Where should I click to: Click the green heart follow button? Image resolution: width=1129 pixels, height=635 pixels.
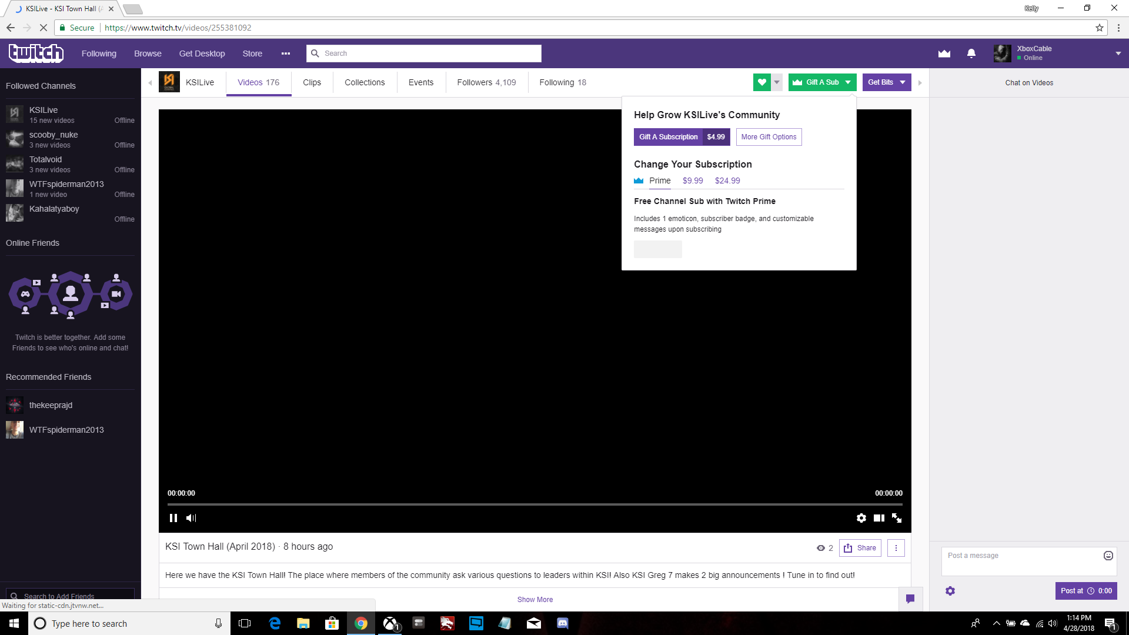click(762, 82)
